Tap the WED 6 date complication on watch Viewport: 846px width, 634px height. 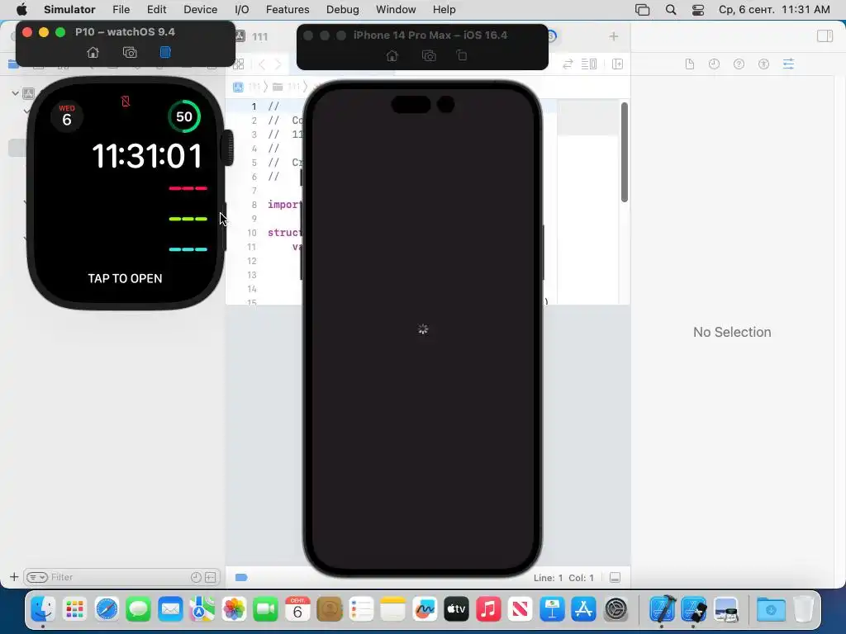point(67,116)
